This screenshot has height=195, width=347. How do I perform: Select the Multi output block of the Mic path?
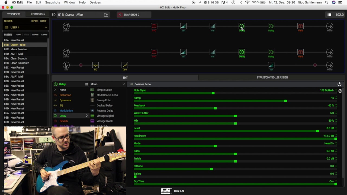[x=330, y=65]
